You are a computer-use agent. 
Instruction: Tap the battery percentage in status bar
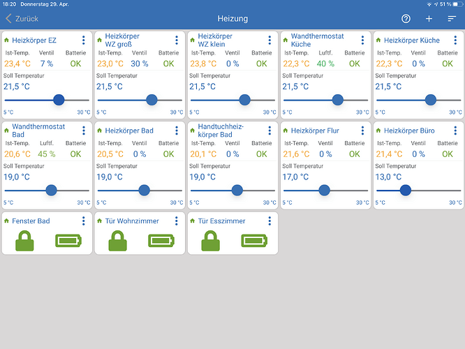444,3
